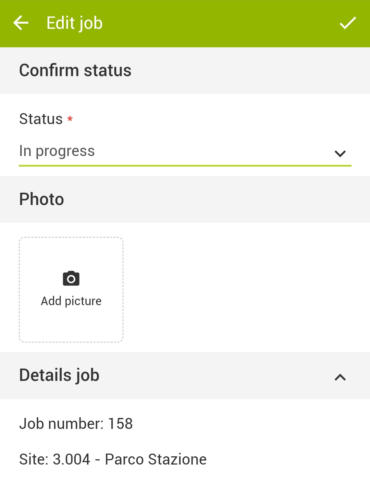Click the "Status" field label
Viewport: 370px width, 481px height.
point(41,119)
